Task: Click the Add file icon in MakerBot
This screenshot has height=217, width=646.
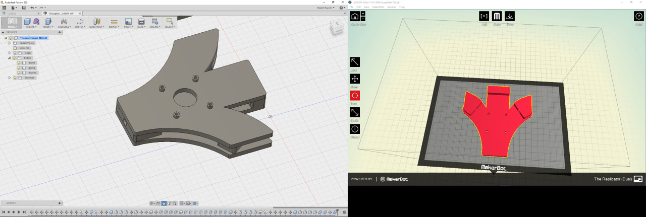Action: point(484,16)
